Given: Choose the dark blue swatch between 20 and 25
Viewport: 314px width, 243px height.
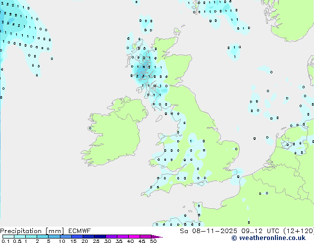Looking at the screenshot, I should 90,237.
